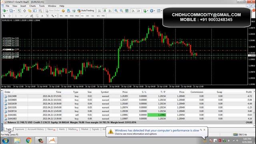This screenshot has height=144, width=256.
Task: Expand the arrows objects dropdown
Action: (x=56, y=16)
